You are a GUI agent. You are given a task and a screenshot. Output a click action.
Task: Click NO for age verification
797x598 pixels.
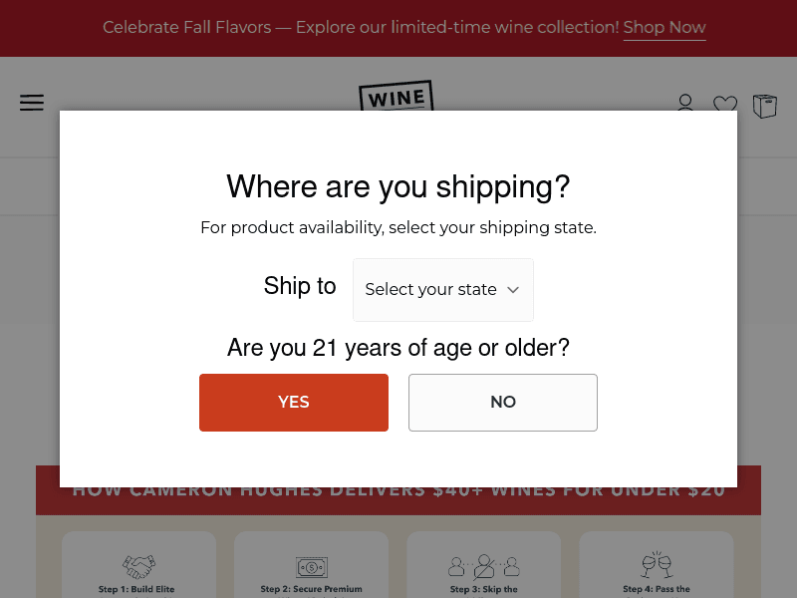coord(503,403)
